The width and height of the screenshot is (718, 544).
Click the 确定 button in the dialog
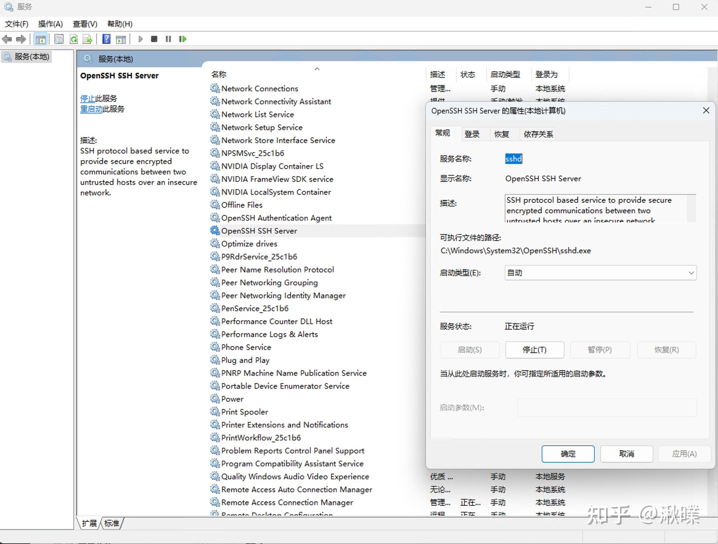[x=568, y=454]
